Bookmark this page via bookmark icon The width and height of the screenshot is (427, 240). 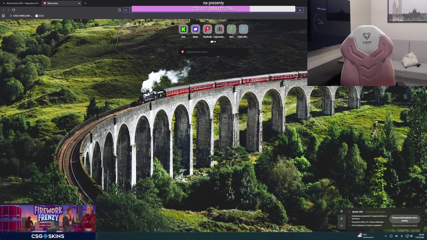pos(119,10)
